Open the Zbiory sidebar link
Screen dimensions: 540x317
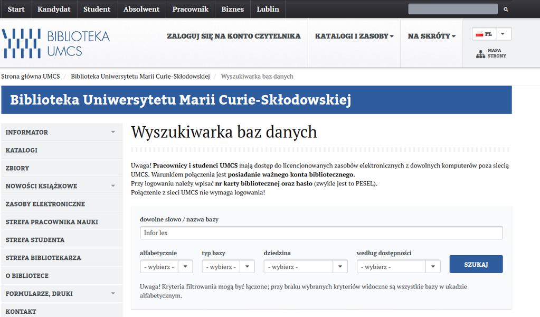pyautogui.click(x=62, y=168)
